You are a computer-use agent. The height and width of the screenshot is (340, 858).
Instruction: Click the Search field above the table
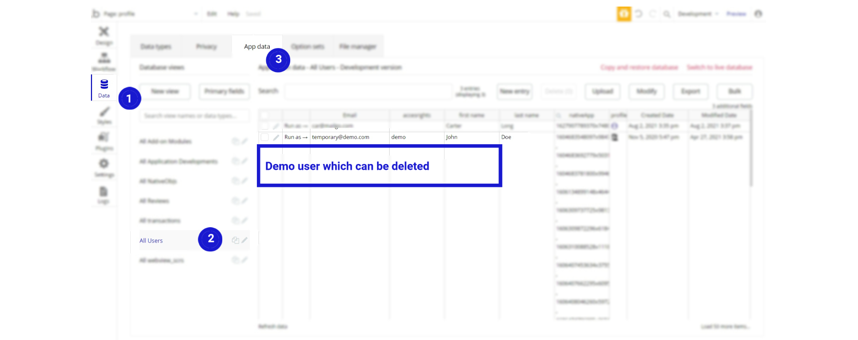click(369, 91)
